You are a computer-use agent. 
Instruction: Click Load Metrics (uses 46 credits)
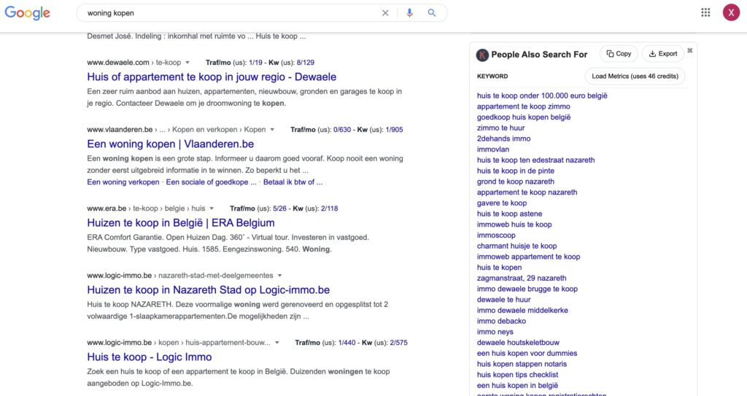[635, 77]
